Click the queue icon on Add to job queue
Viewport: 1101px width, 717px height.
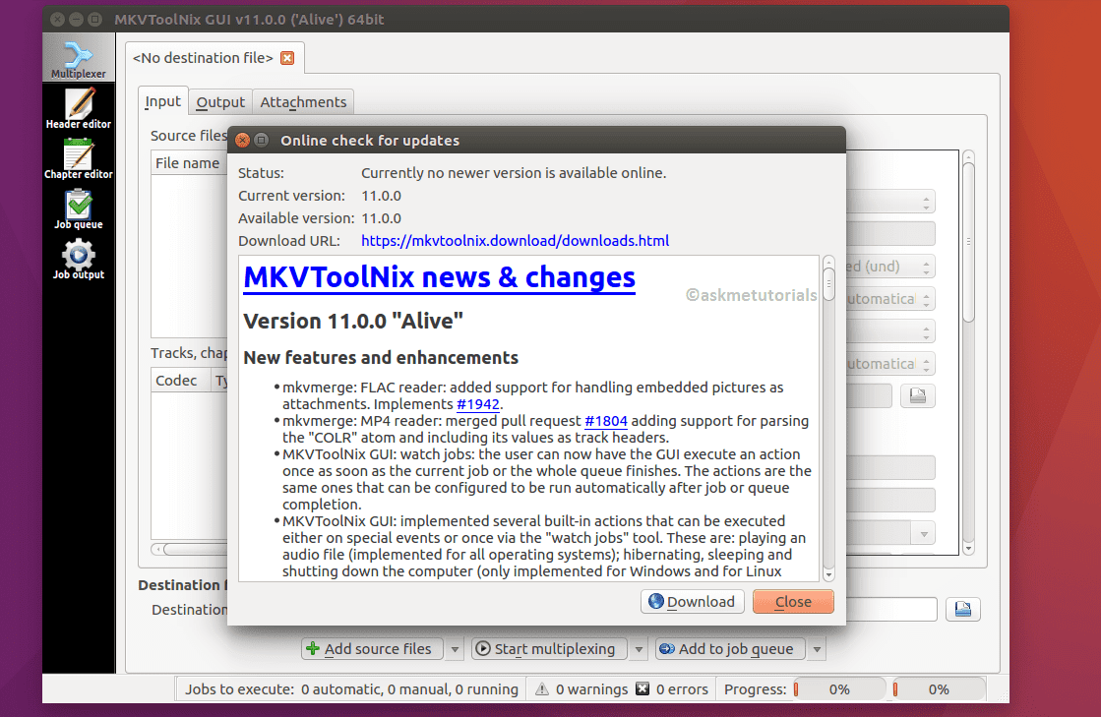click(x=667, y=649)
